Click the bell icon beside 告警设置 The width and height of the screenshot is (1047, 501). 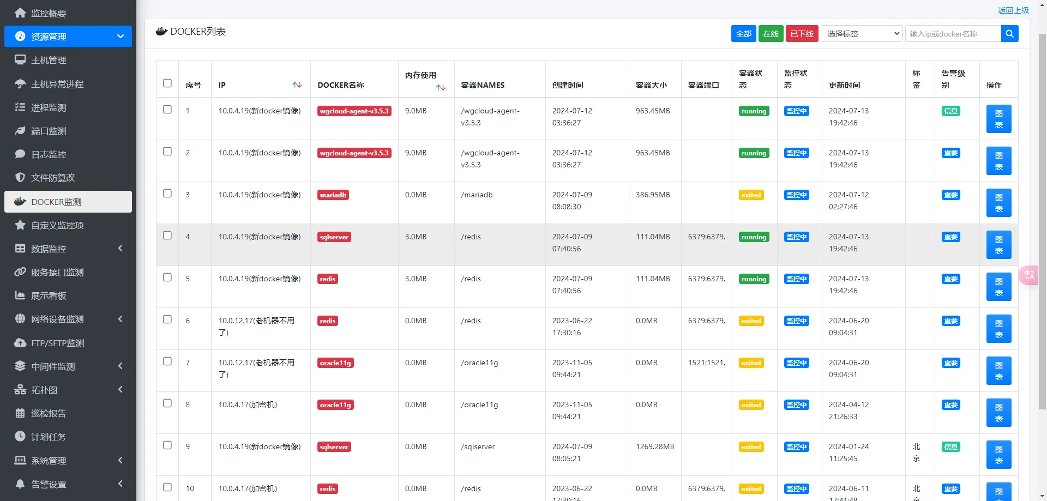click(x=20, y=484)
